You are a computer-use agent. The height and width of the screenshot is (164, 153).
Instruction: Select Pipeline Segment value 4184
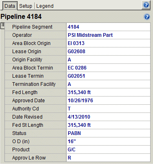pos(73,27)
